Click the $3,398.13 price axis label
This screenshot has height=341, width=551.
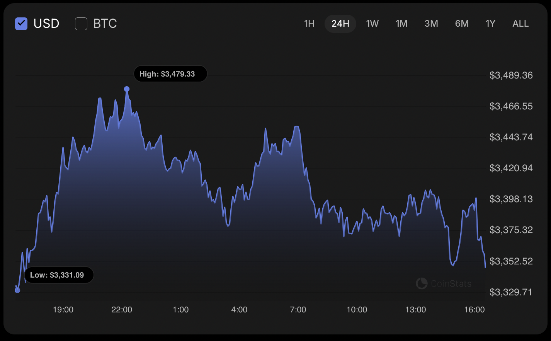click(511, 199)
